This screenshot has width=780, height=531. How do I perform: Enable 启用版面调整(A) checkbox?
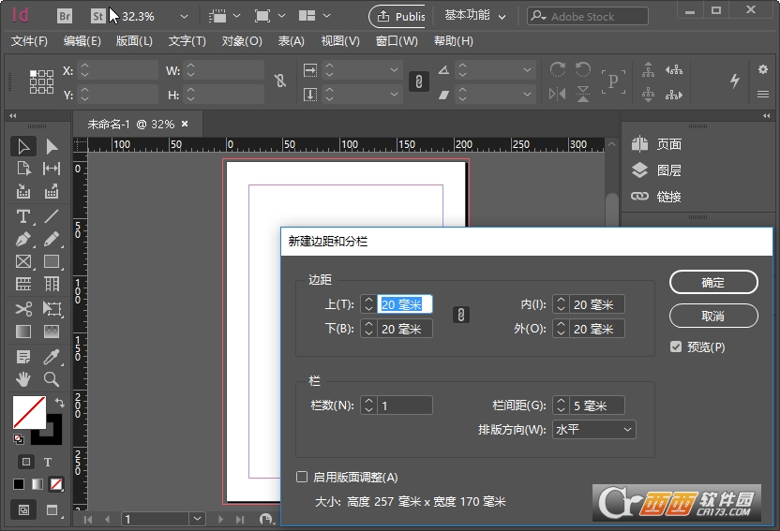tap(302, 477)
